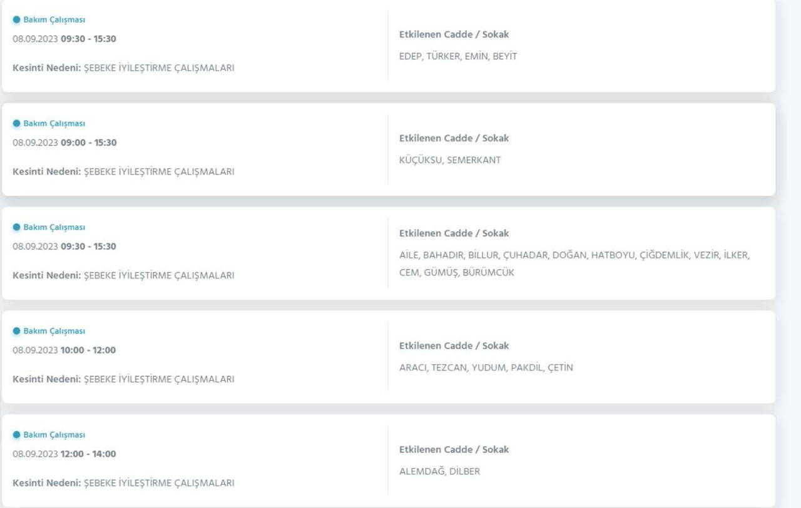
Task: Click the blue status dot in the AİLE, BAHADIR card
Action: tap(16, 228)
